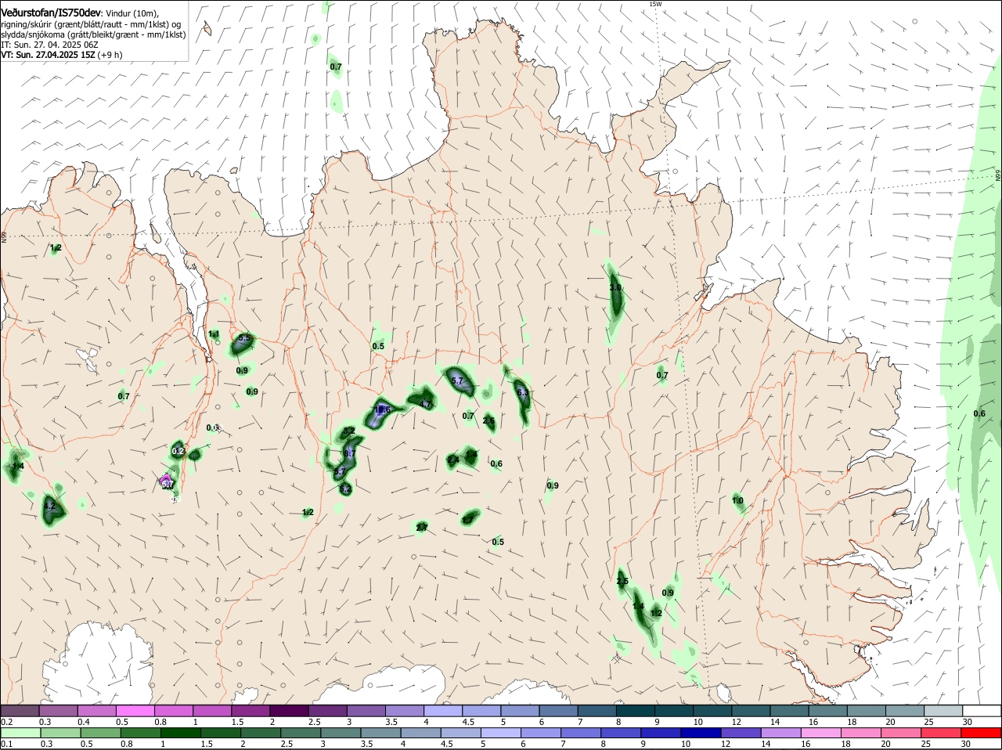Click the 5.5 precipitation value on the map
The height and width of the screenshot is (750, 1002).
coord(244,338)
